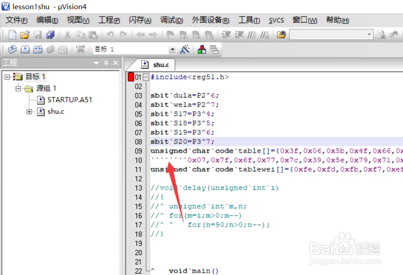Toggle the red breakpoint marker on line 01
Viewport: 403px width, 275px height.
point(131,77)
